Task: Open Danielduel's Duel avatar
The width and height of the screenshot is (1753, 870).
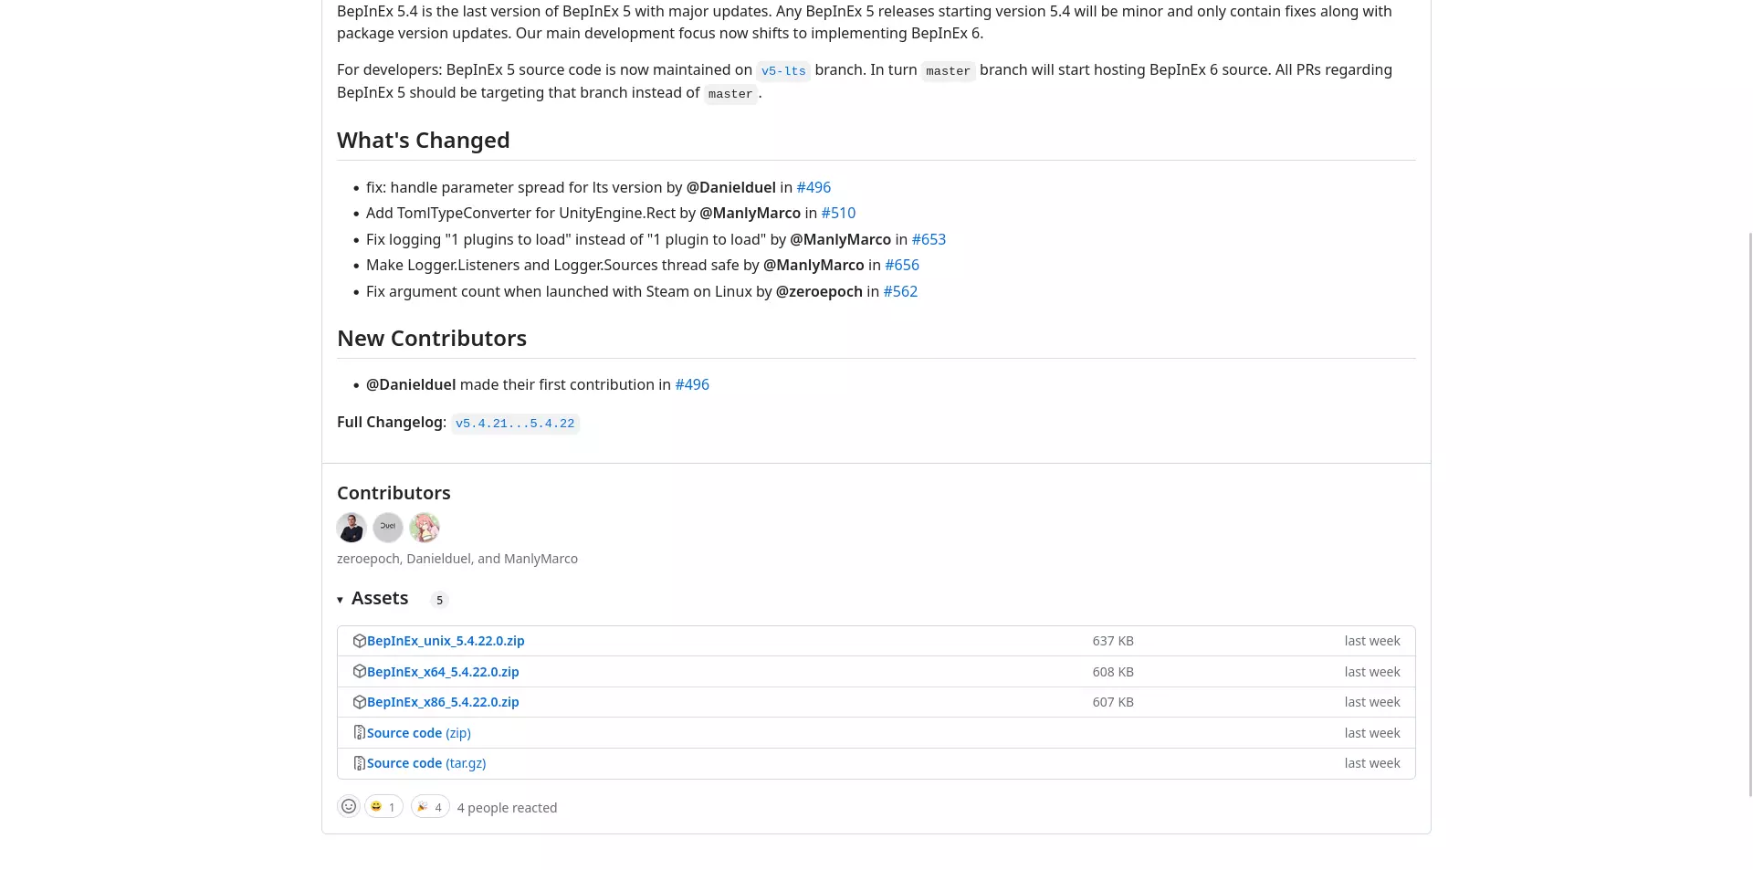Action: coord(388,528)
